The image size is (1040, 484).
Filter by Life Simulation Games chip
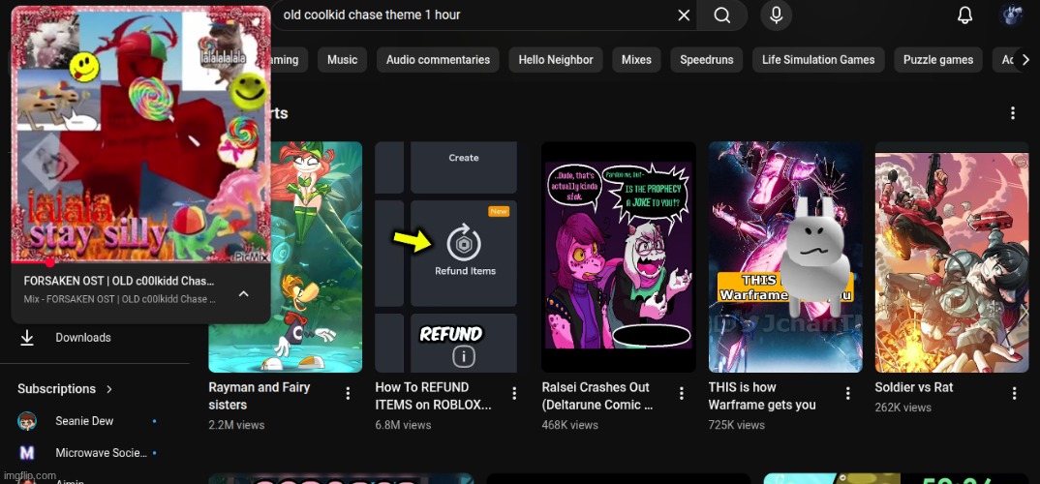pyautogui.click(x=817, y=60)
